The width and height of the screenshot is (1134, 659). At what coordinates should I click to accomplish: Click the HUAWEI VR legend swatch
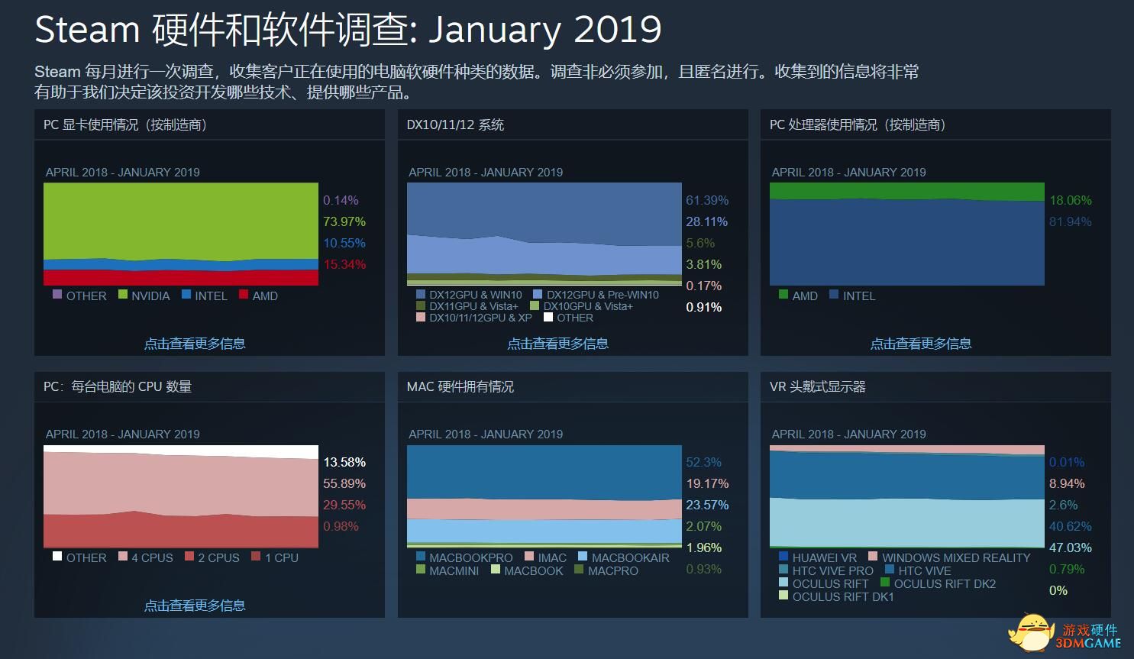(783, 557)
